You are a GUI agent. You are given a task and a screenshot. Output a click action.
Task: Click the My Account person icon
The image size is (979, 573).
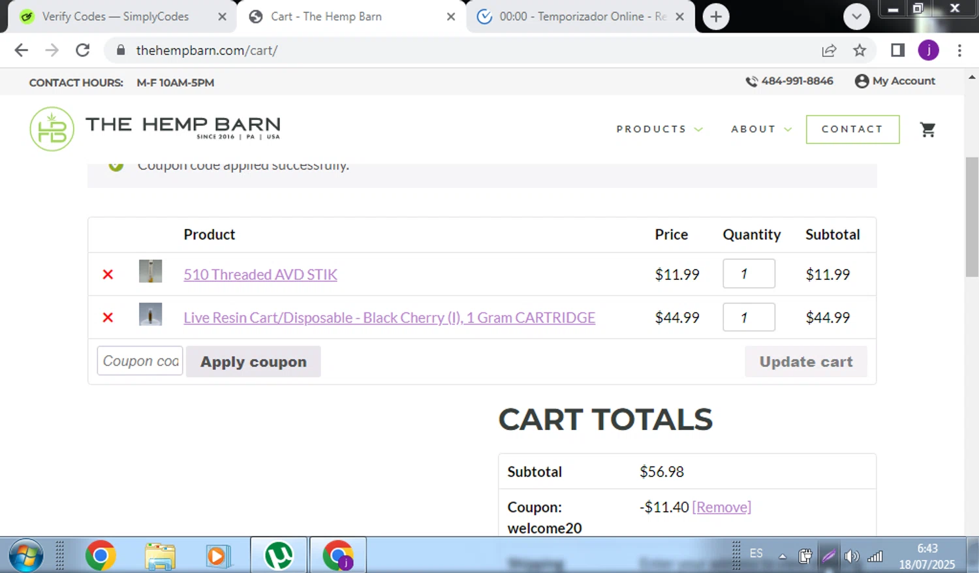coord(862,81)
